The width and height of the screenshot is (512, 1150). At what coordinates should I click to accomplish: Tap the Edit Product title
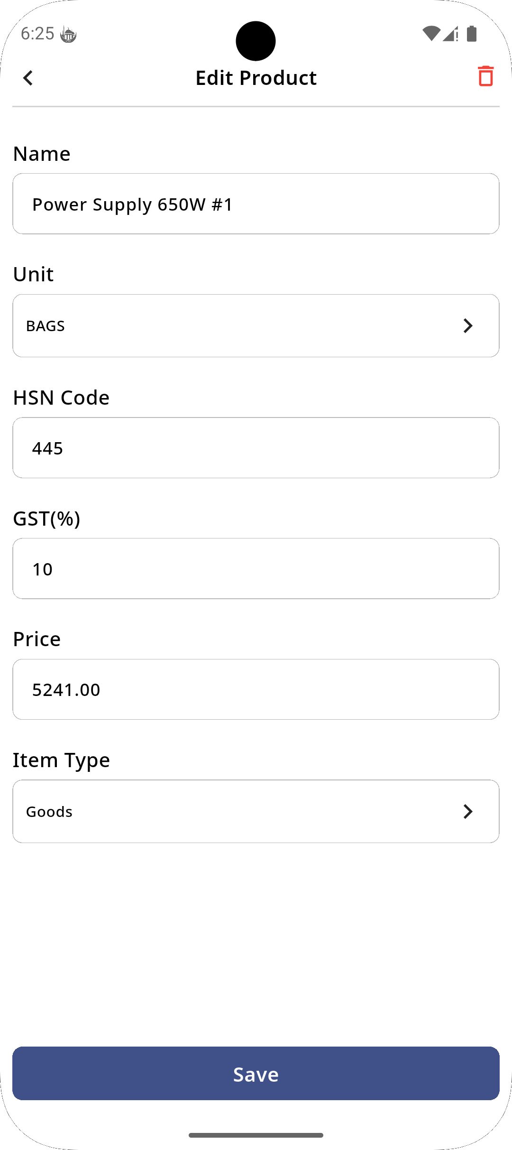[256, 78]
